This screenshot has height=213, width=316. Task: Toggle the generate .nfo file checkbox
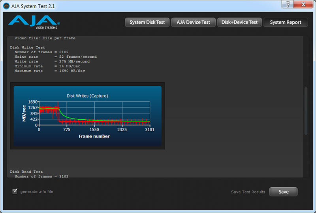tap(15, 191)
